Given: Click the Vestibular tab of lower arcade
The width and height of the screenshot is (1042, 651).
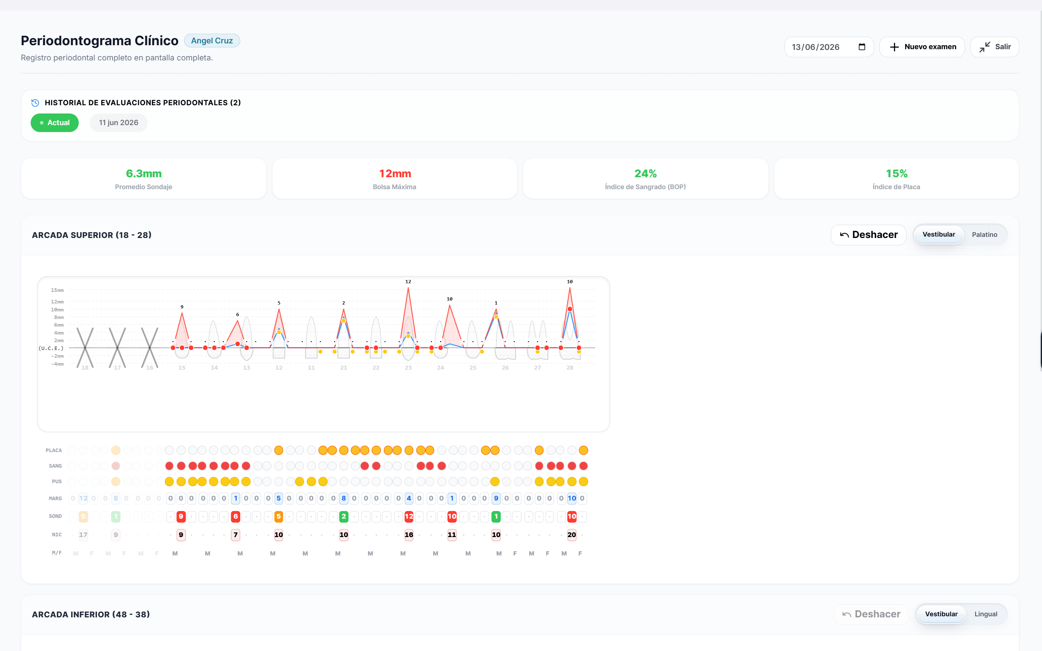Looking at the screenshot, I should point(941,614).
